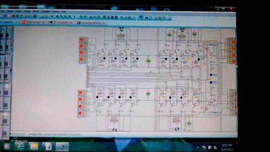Open the Help menu
Image resolution: width=270 pixels, height=152 pixels.
point(64,11)
